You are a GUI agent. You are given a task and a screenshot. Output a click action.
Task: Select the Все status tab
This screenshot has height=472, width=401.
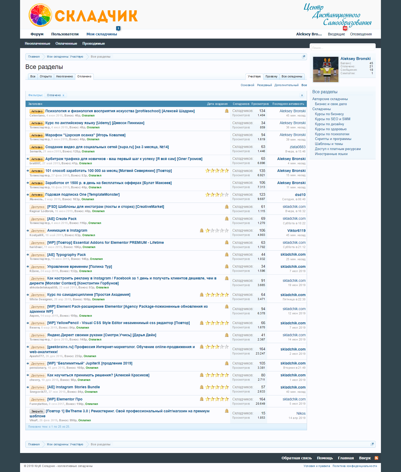pos(33,77)
